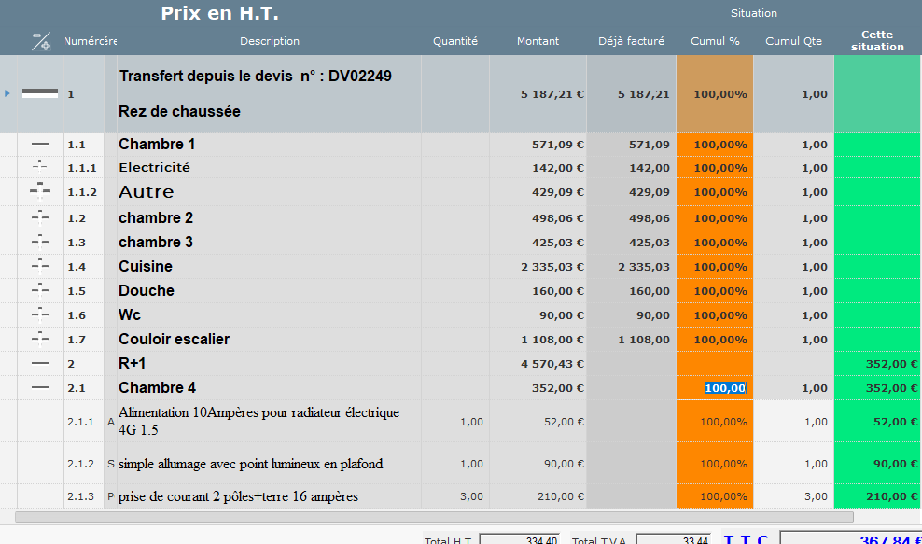Screen dimensions: 922x544
Task: Click the level icon for Autre row
Action: point(40,192)
